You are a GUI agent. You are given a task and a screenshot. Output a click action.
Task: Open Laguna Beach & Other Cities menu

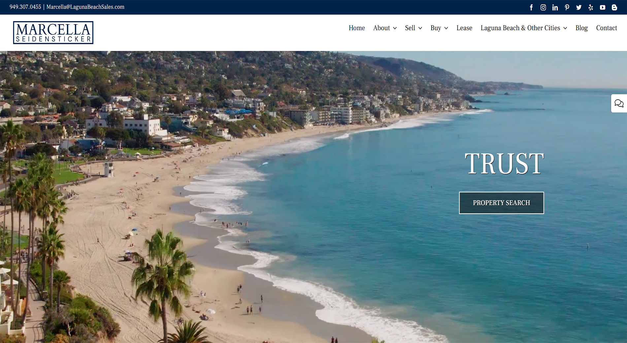tap(520, 28)
